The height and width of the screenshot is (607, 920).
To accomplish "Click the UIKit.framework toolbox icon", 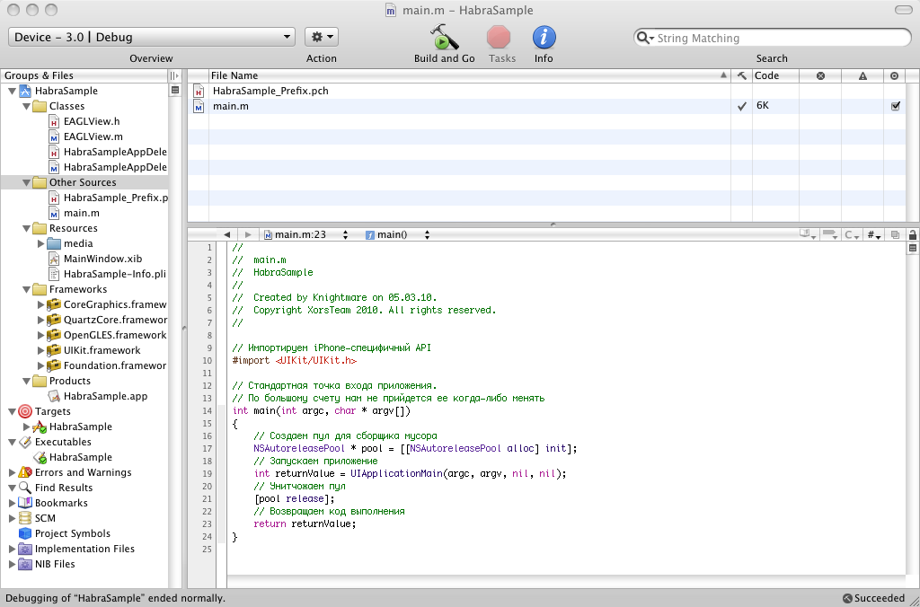I will tap(54, 350).
